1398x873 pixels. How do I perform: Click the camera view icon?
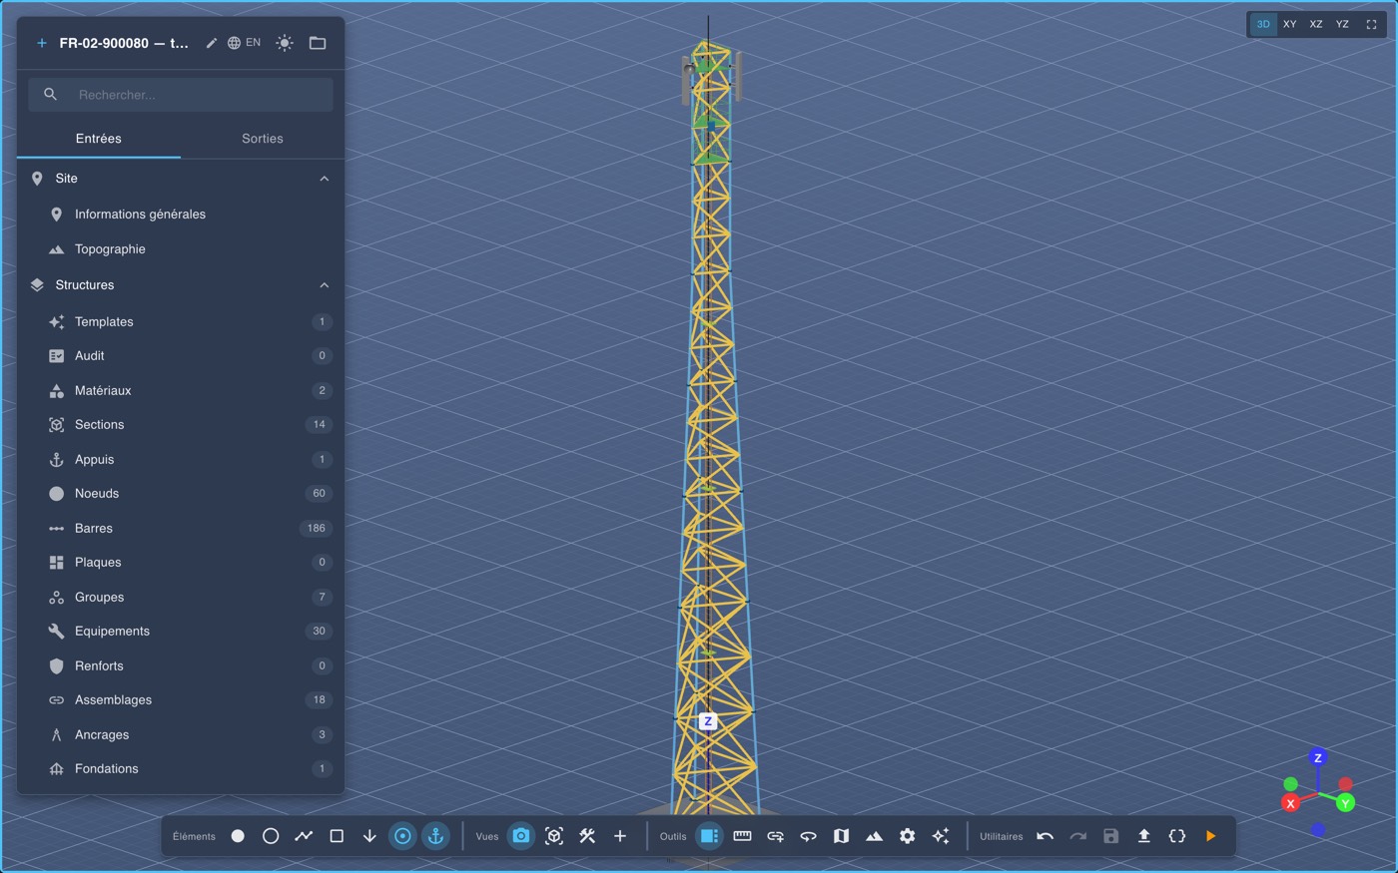(x=521, y=836)
